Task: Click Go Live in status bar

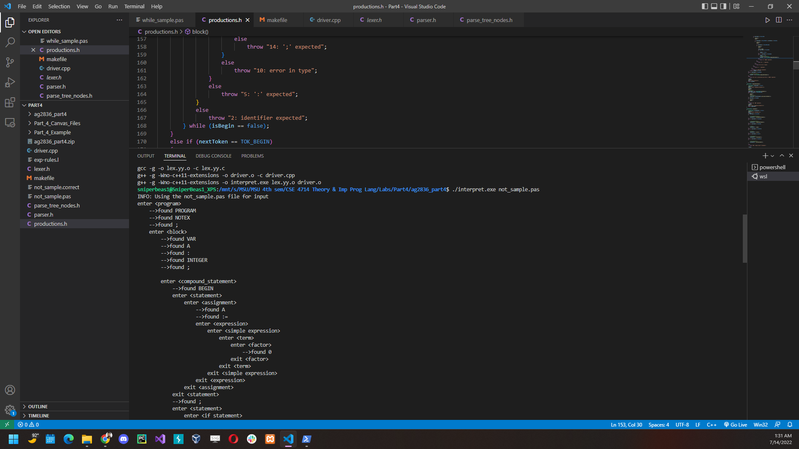Action: pos(735,424)
